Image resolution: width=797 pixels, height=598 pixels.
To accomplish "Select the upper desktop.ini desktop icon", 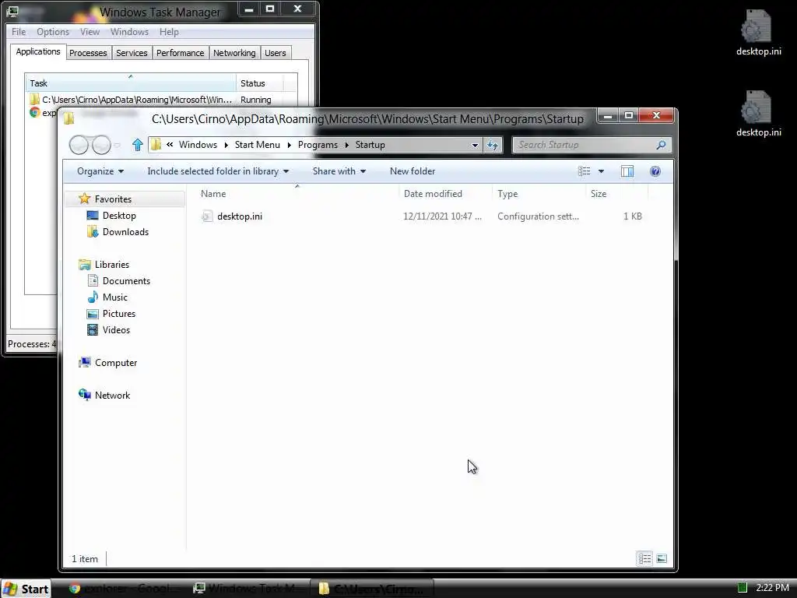I will 758,33.
